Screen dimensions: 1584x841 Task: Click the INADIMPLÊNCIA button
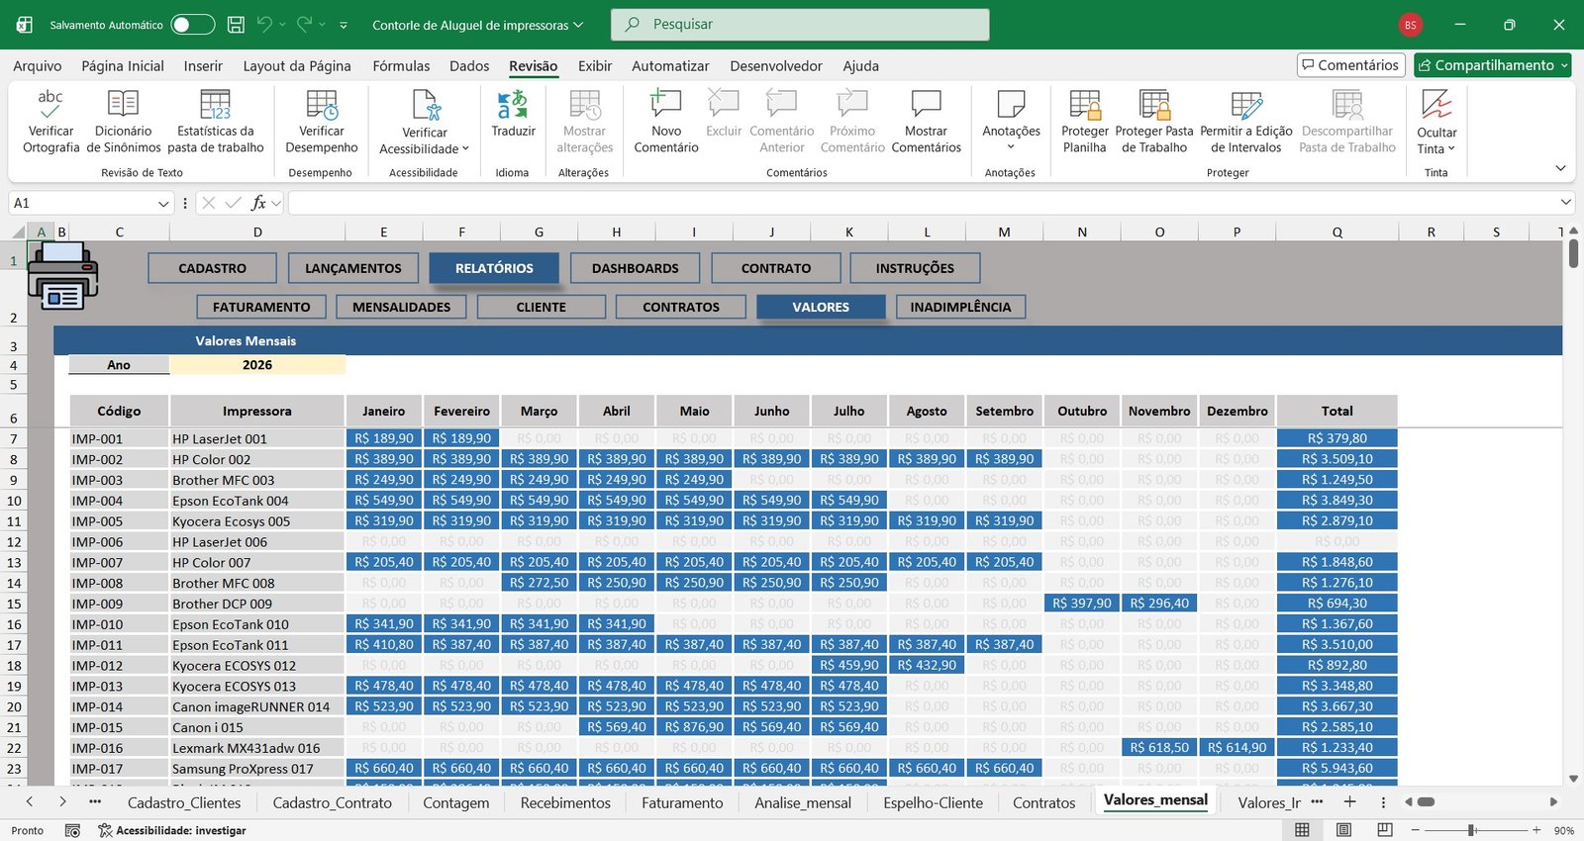pyautogui.click(x=960, y=307)
